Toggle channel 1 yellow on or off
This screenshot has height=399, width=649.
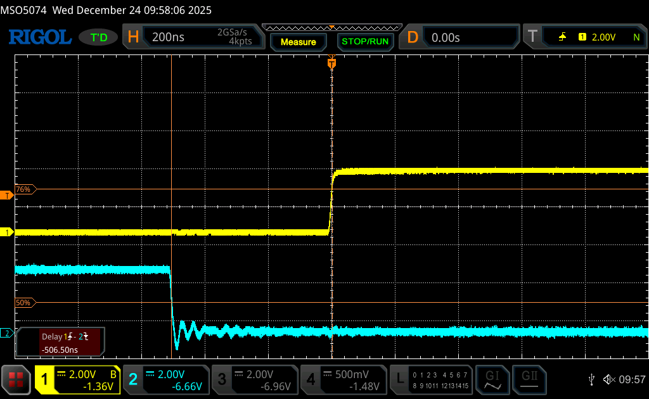pyautogui.click(x=77, y=379)
